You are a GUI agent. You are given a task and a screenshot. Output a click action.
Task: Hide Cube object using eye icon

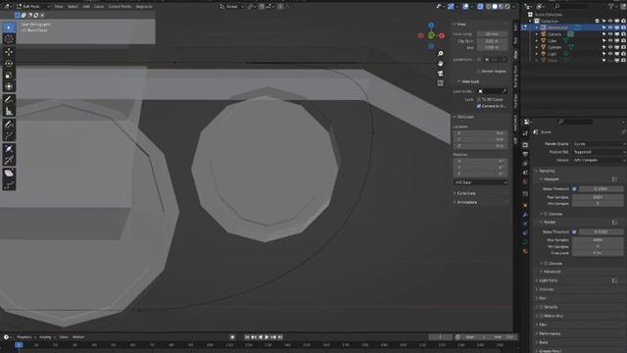tap(610, 41)
